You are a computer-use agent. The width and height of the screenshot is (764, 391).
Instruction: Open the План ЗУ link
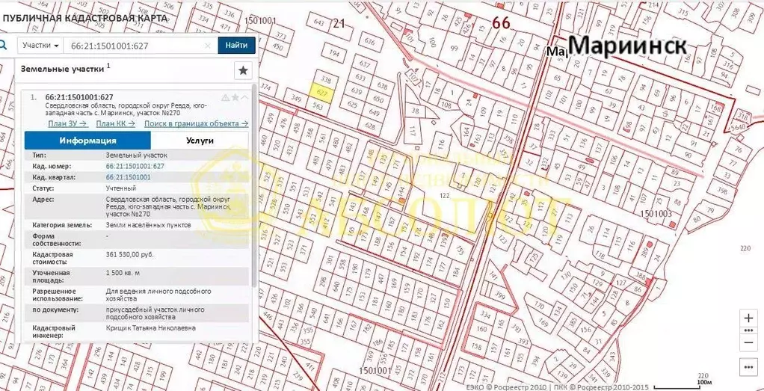click(67, 123)
